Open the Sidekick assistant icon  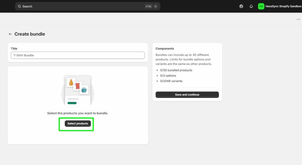point(241,6)
